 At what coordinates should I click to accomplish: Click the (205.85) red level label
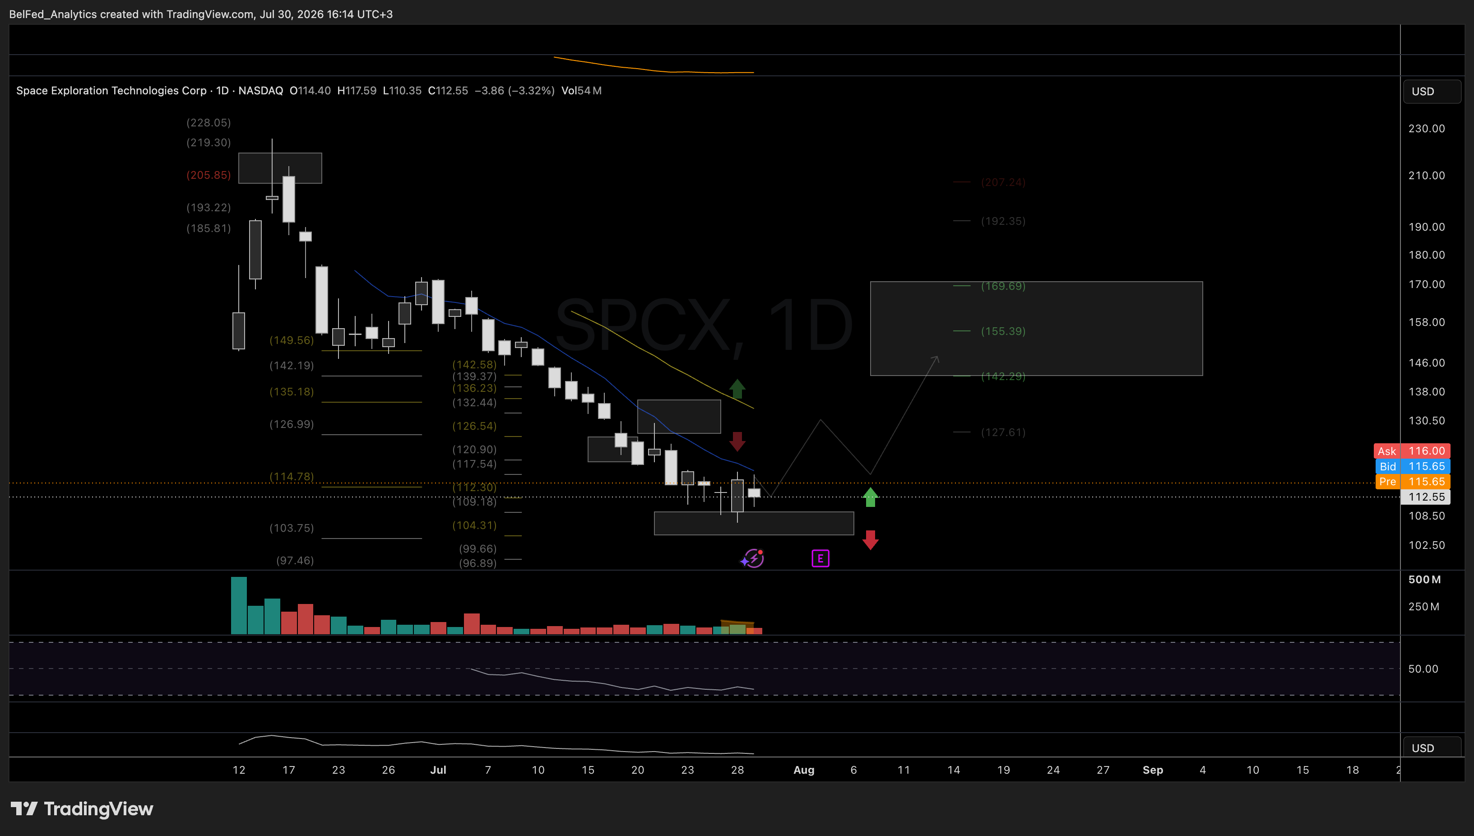[209, 175]
